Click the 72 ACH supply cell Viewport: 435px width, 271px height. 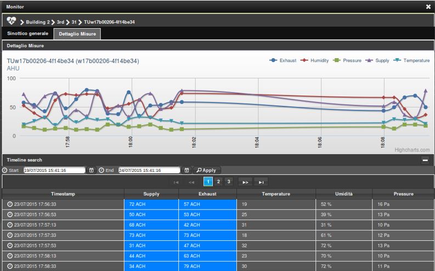(151, 204)
